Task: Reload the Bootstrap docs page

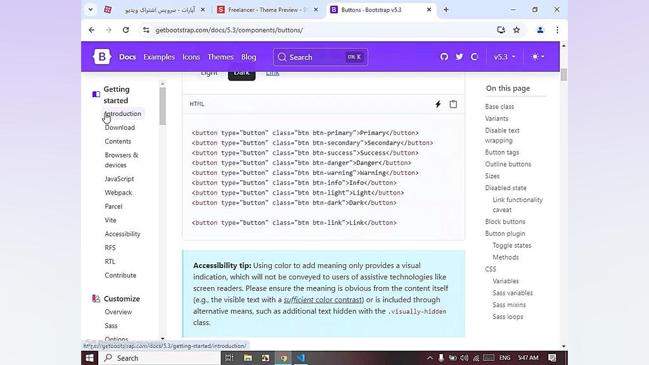Action: 126,30
